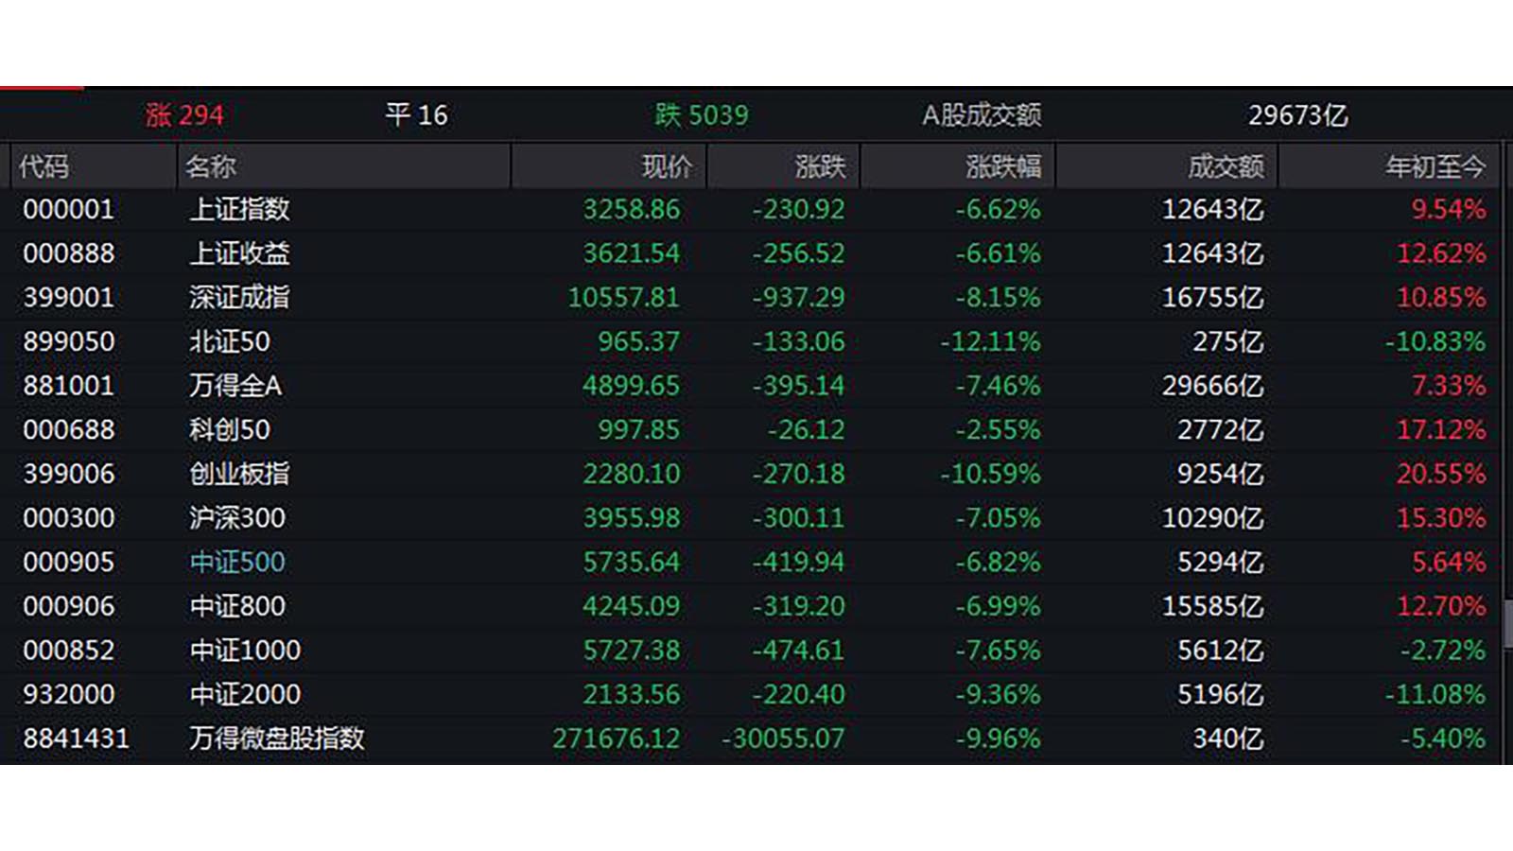Click the turnover 15585亿

[1213, 606]
